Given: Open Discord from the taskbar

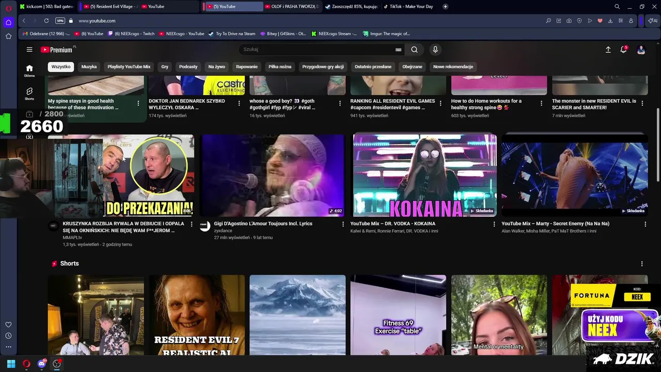Looking at the screenshot, I should (42, 364).
